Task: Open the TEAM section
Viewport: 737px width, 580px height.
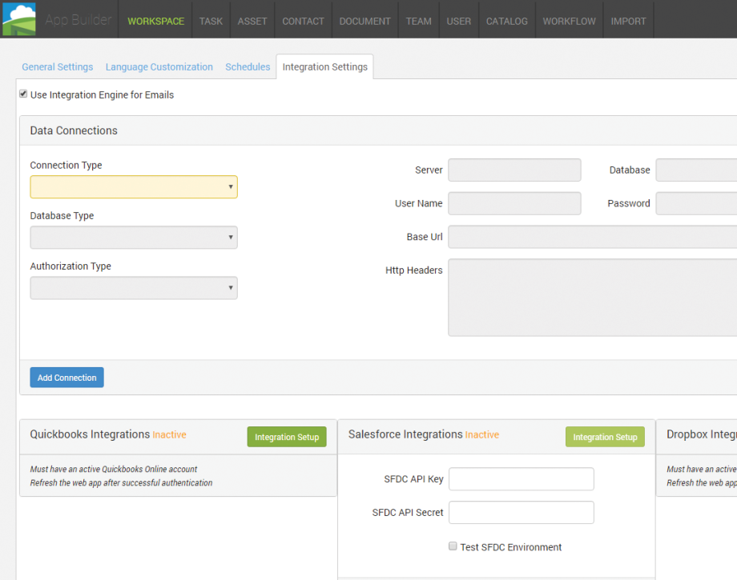Action: [x=418, y=20]
